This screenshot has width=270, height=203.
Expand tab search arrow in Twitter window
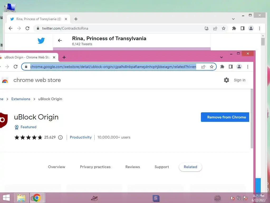[233, 19]
